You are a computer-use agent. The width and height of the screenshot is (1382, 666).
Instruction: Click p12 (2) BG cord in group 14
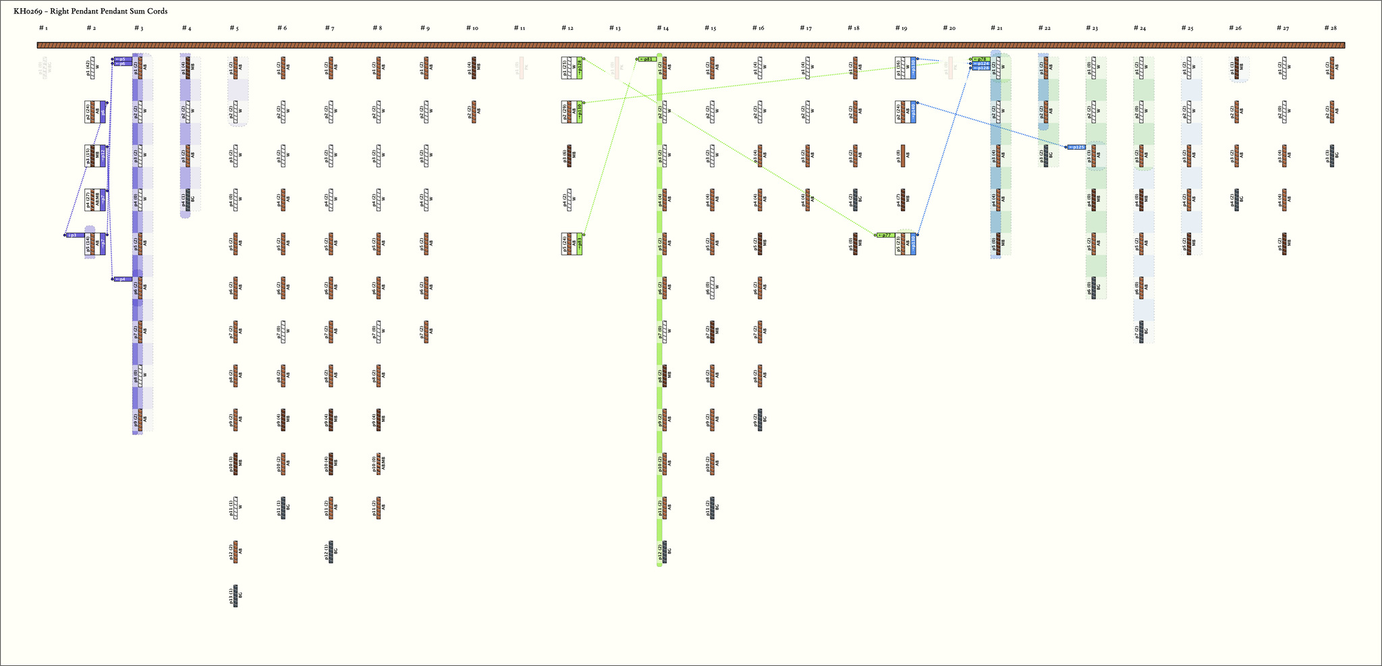665,552
